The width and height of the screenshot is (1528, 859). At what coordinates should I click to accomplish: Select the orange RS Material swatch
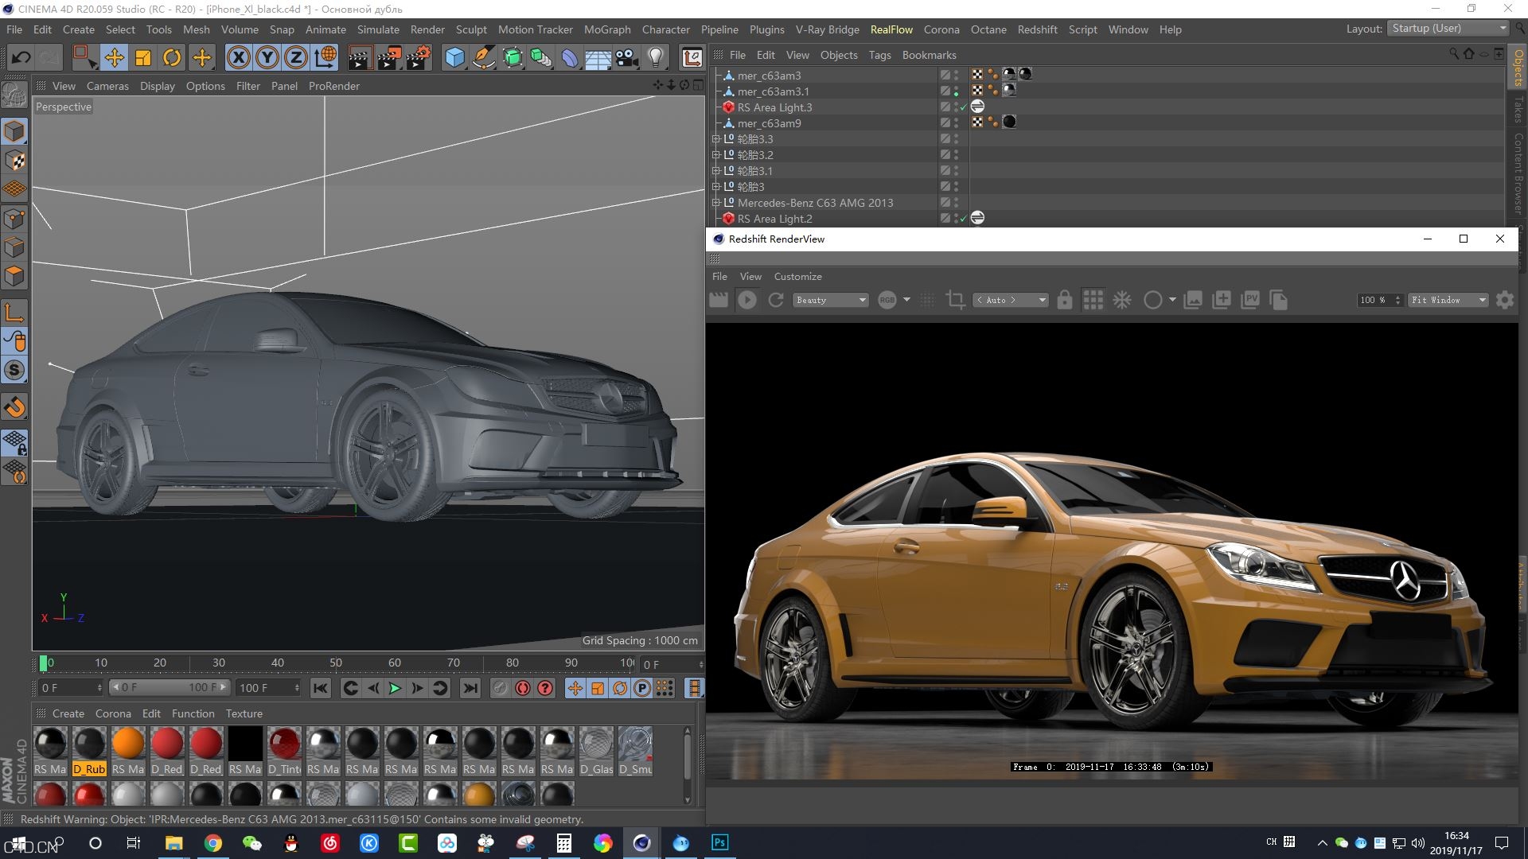point(128,744)
